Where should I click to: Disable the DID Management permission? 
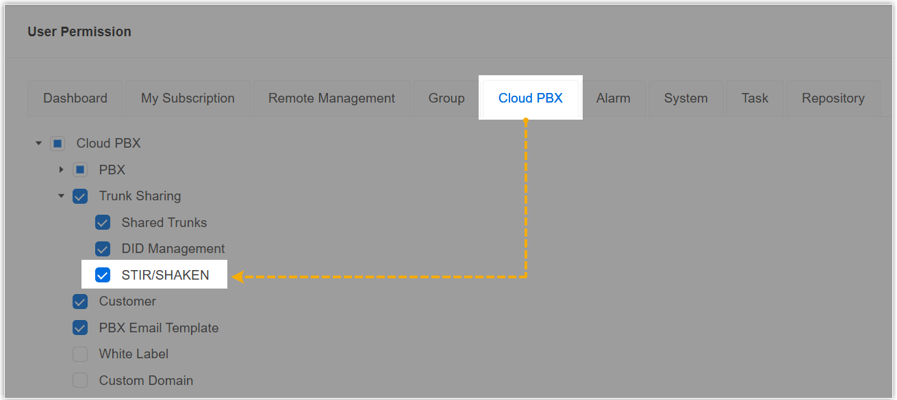click(103, 249)
